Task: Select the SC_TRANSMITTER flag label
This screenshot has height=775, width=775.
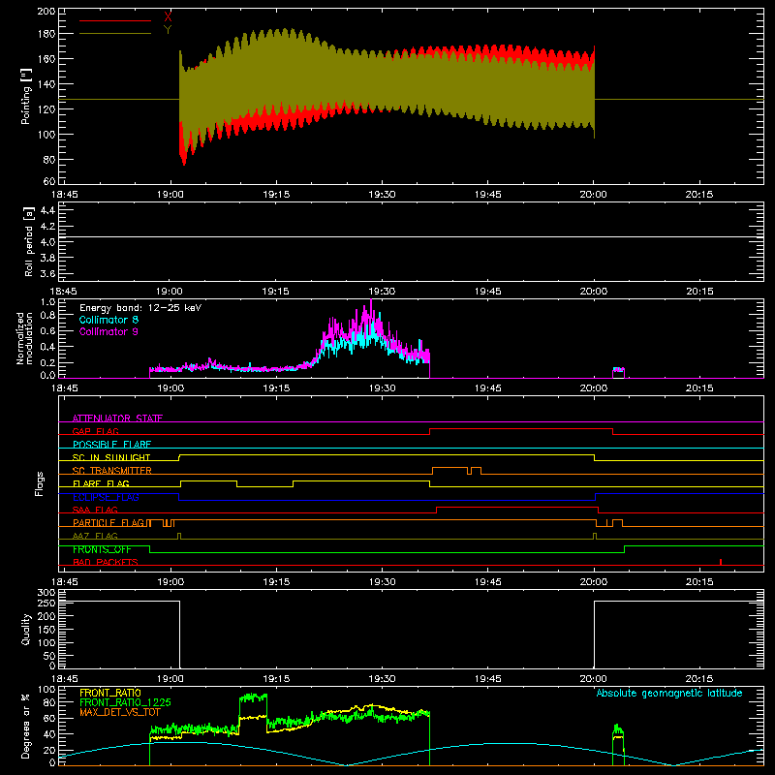Action: [112, 471]
